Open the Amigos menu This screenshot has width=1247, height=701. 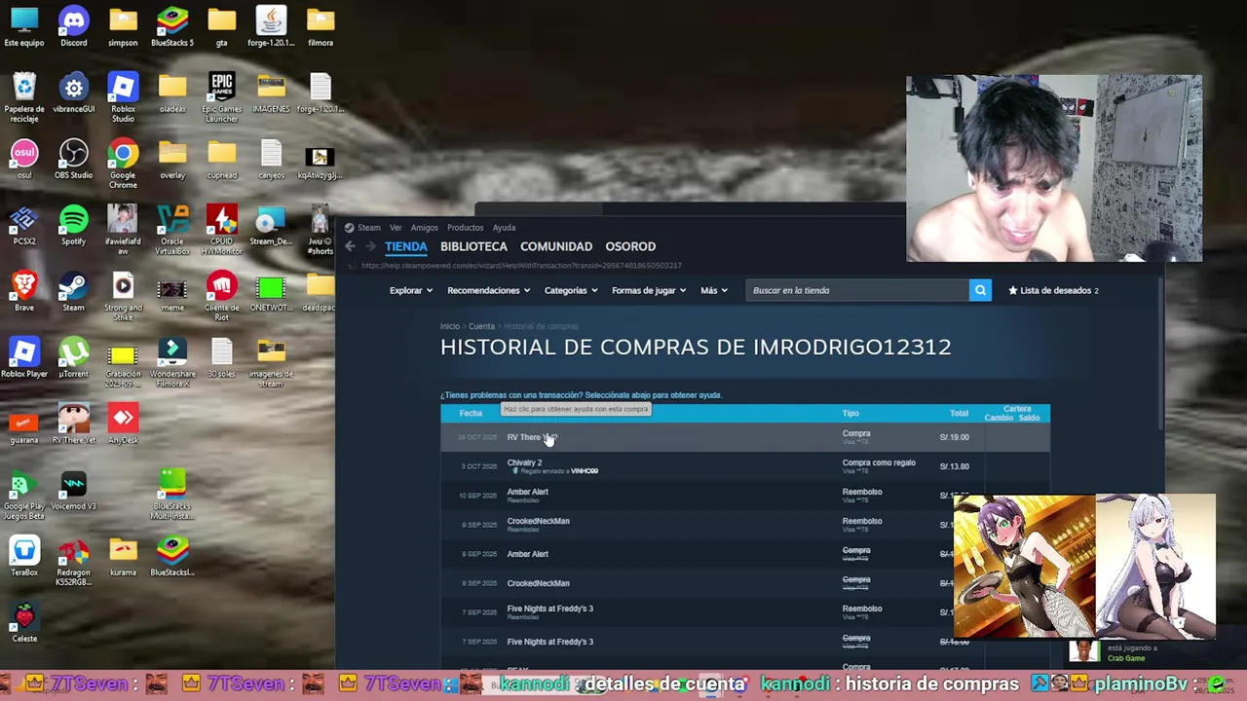point(425,228)
